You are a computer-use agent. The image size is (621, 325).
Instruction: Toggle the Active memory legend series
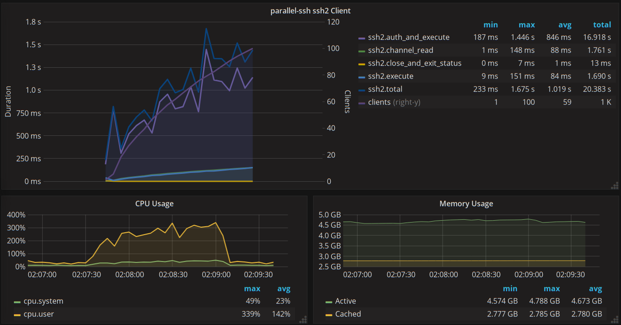[345, 301]
